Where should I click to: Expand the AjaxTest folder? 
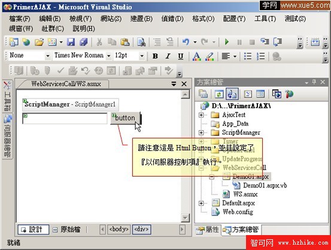pyautogui.click(x=201, y=115)
